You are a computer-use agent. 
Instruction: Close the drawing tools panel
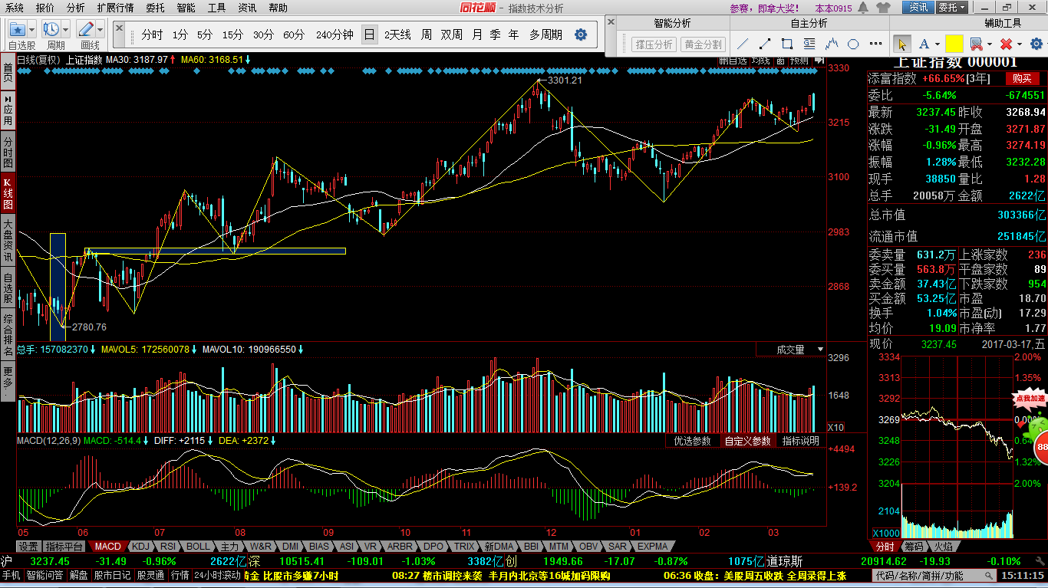point(611,21)
